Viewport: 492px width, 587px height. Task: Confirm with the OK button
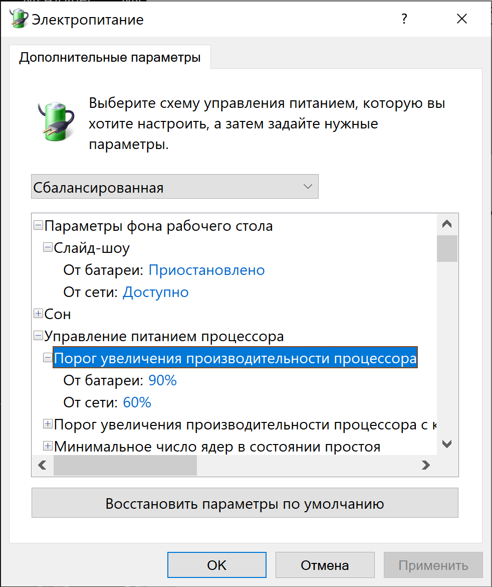pyautogui.click(x=217, y=565)
